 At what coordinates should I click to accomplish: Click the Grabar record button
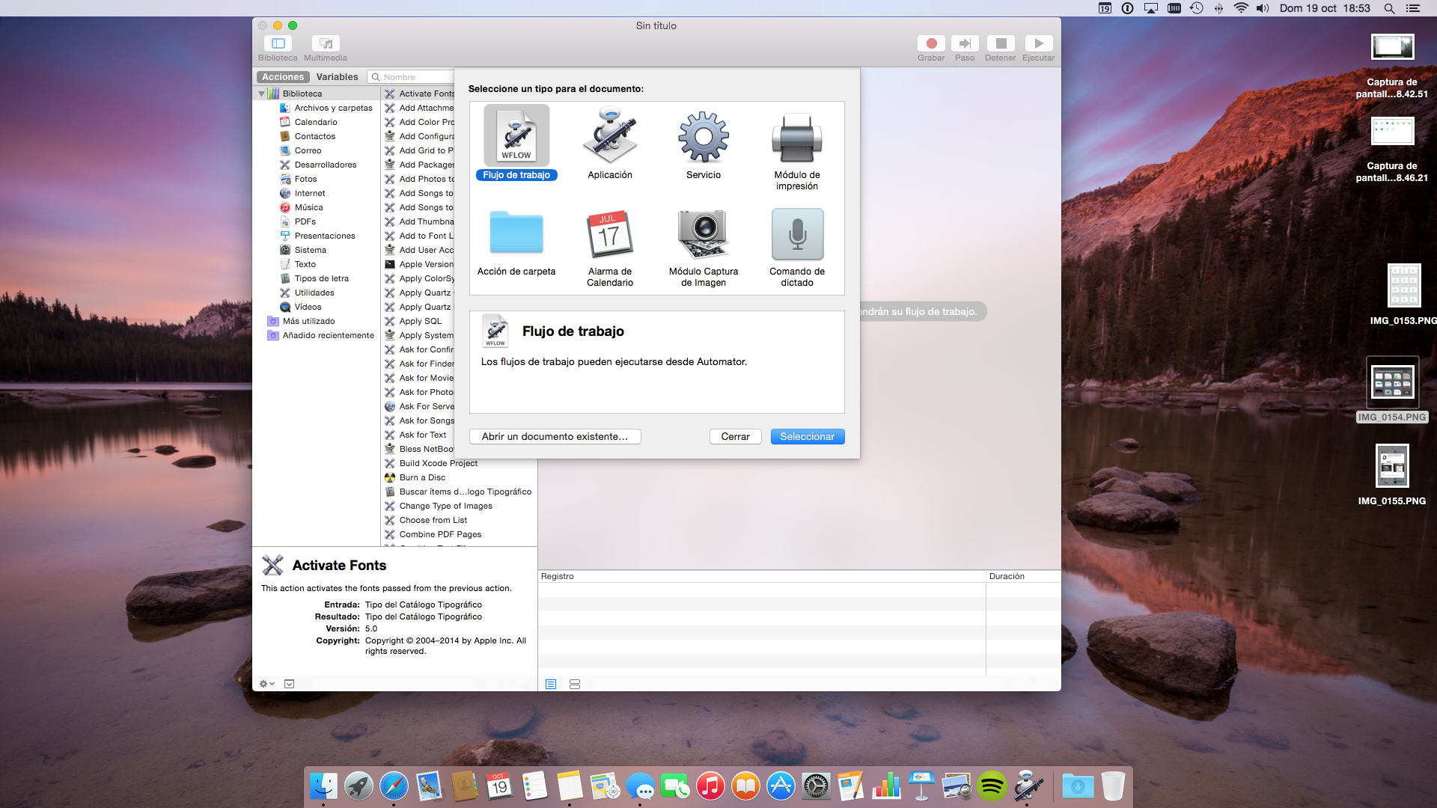coord(931,43)
